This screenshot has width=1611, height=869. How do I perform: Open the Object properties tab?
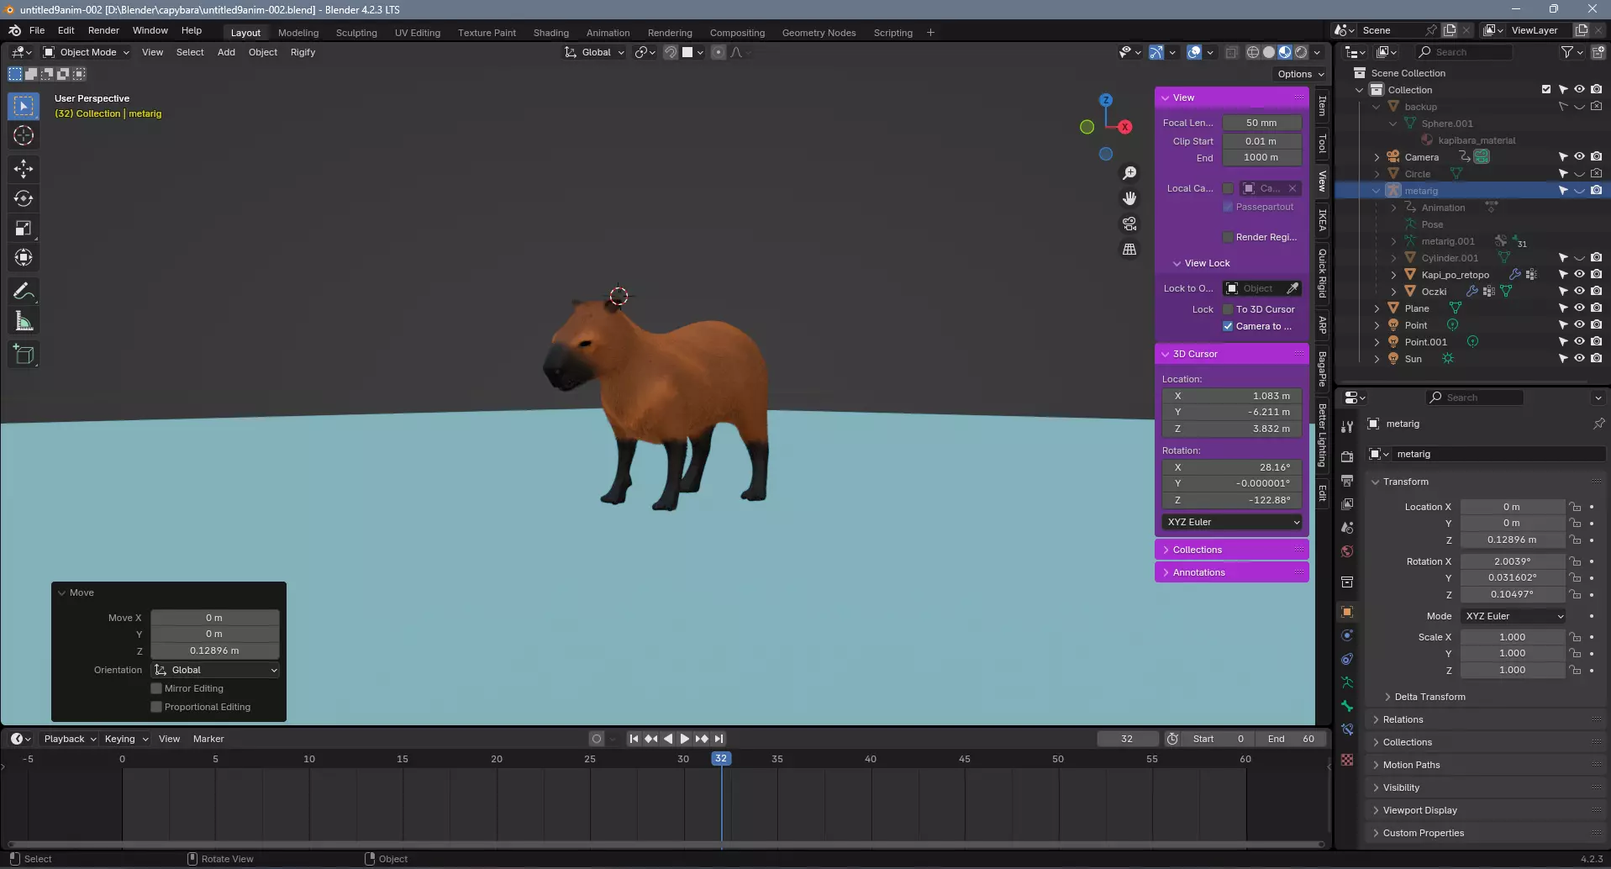pyautogui.click(x=1347, y=612)
